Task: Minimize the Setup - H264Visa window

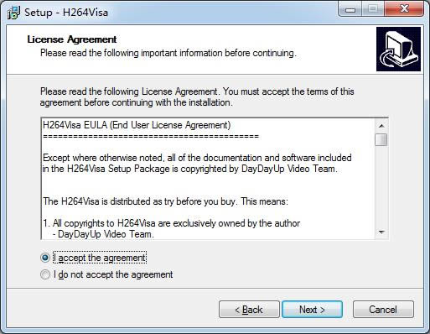Action: pos(350,10)
